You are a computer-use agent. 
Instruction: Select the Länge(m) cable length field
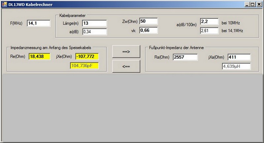point(94,23)
